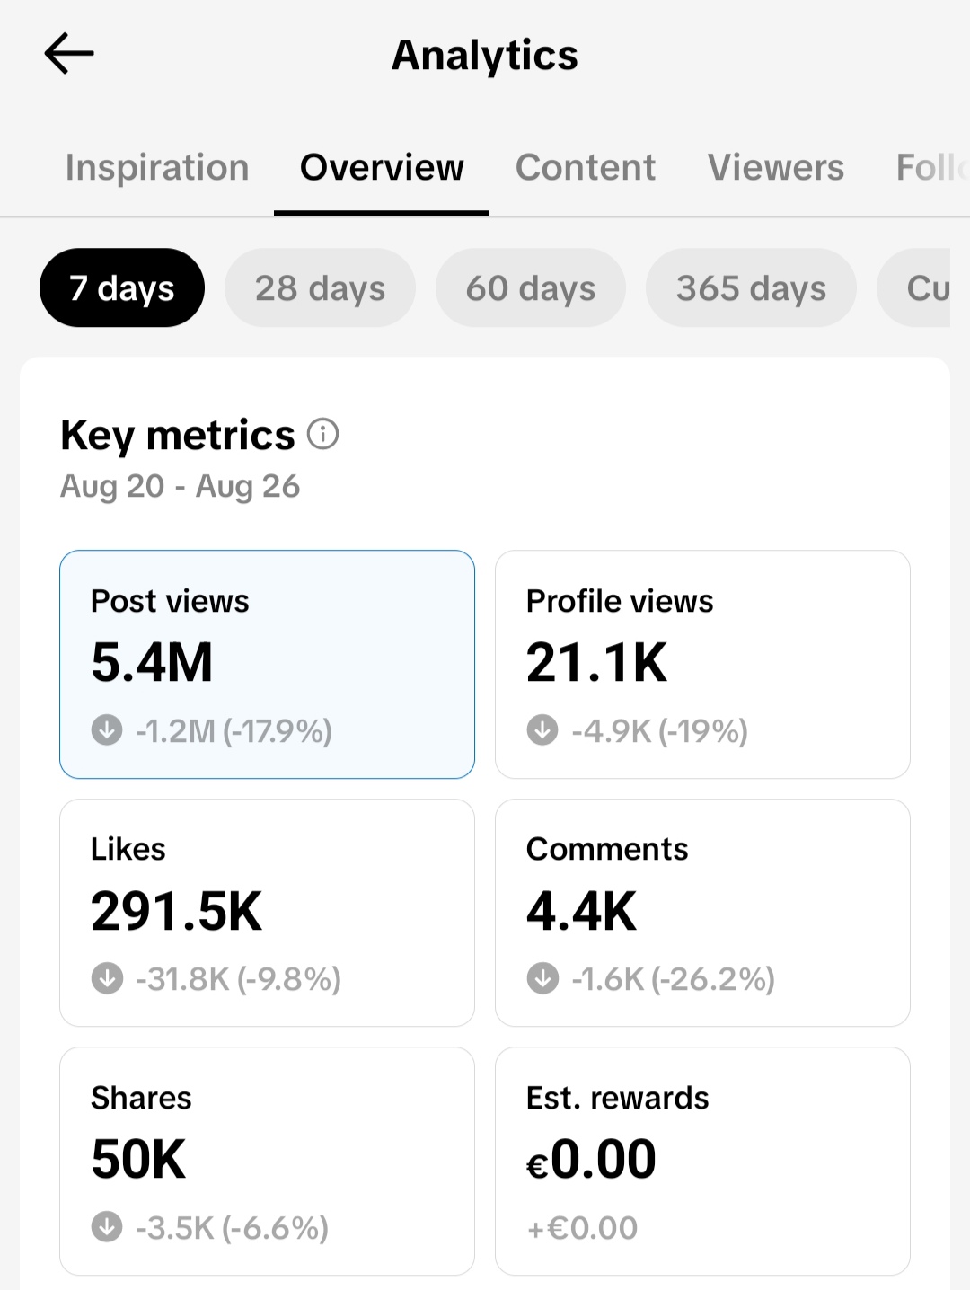Tap Shares decrease arrow icon
The width and height of the screenshot is (970, 1290).
point(107,1226)
